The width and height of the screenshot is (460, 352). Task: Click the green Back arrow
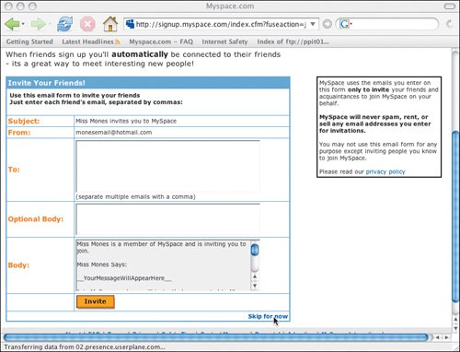(12, 24)
